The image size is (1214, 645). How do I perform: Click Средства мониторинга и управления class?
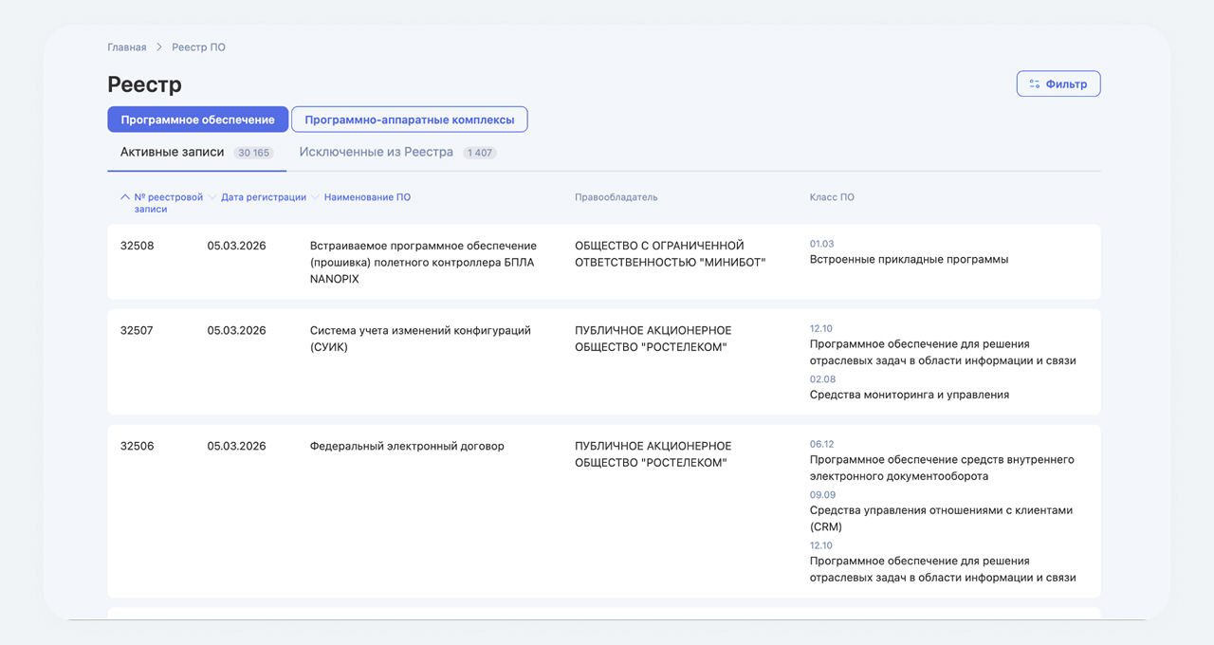pyautogui.click(x=910, y=395)
